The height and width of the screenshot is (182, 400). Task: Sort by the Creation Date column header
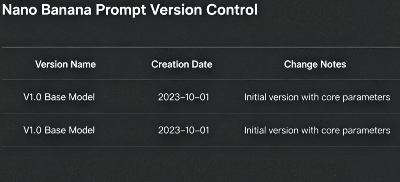pyautogui.click(x=182, y=64)
